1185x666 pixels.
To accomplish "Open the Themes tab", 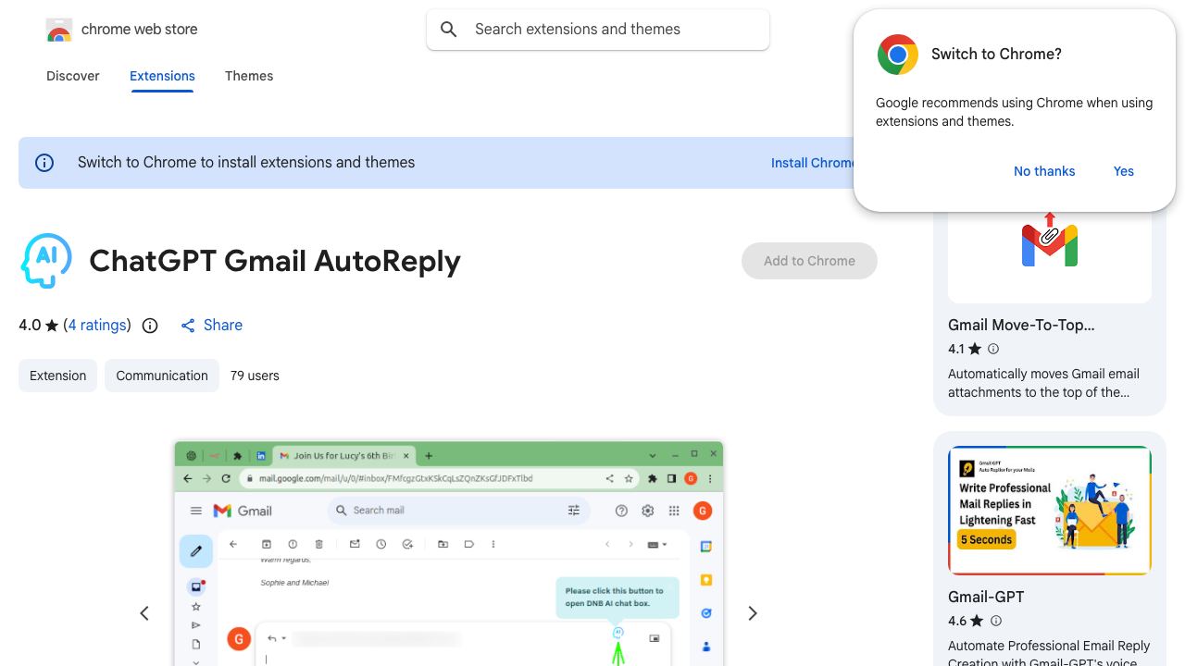I will (x=249, y=76).
